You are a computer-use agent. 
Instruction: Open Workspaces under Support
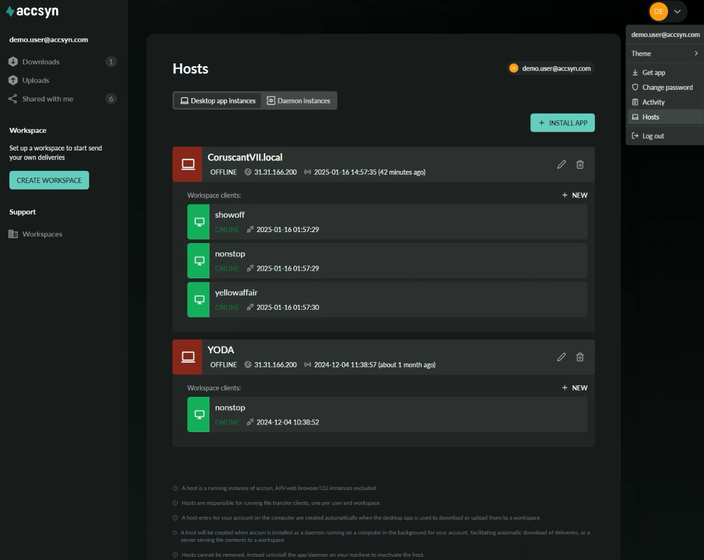[42, 234]
